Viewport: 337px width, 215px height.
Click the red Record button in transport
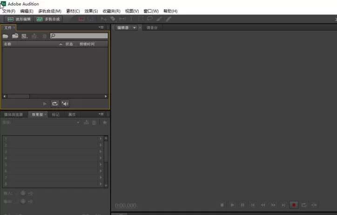pos(294,205)
